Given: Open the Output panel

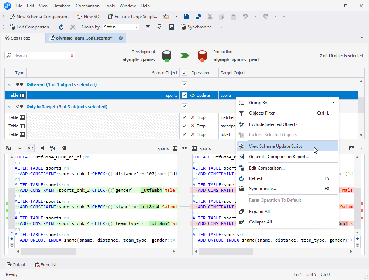Looking at the screenshot, I should [16, 265].
